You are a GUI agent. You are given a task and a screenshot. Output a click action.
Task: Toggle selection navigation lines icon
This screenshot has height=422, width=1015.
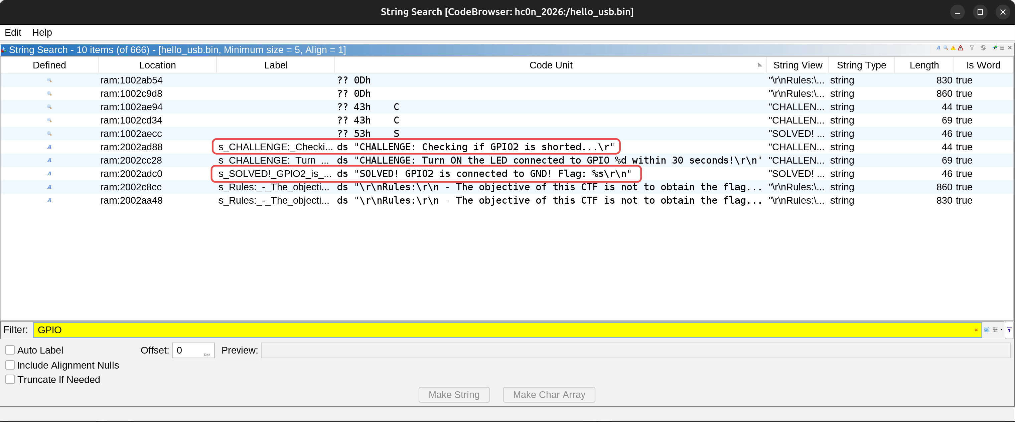[x=1002, y=48]
